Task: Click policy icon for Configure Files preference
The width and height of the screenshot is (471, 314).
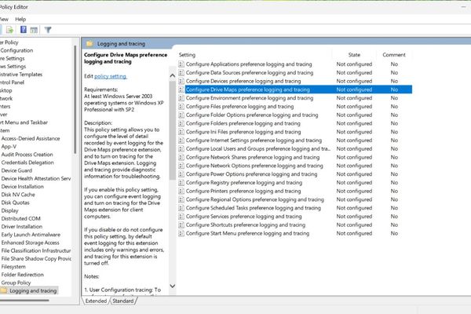Action: 181,107
